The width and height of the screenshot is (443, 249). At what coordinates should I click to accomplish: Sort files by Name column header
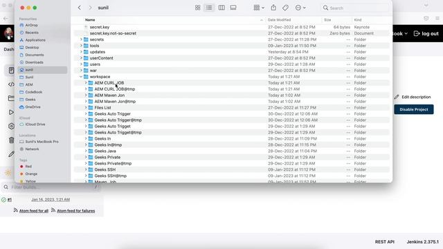click(x=90, y=20)
